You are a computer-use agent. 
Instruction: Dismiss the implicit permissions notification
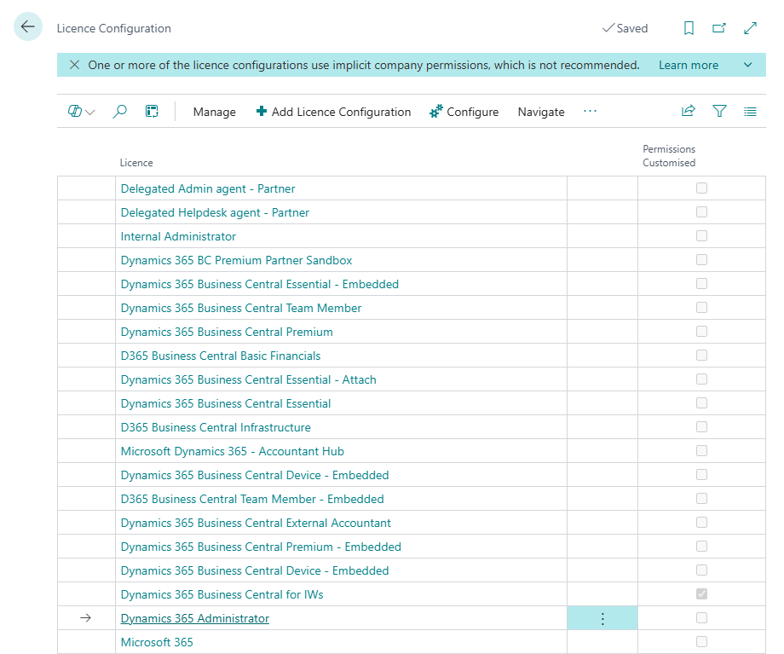[74, 65]
